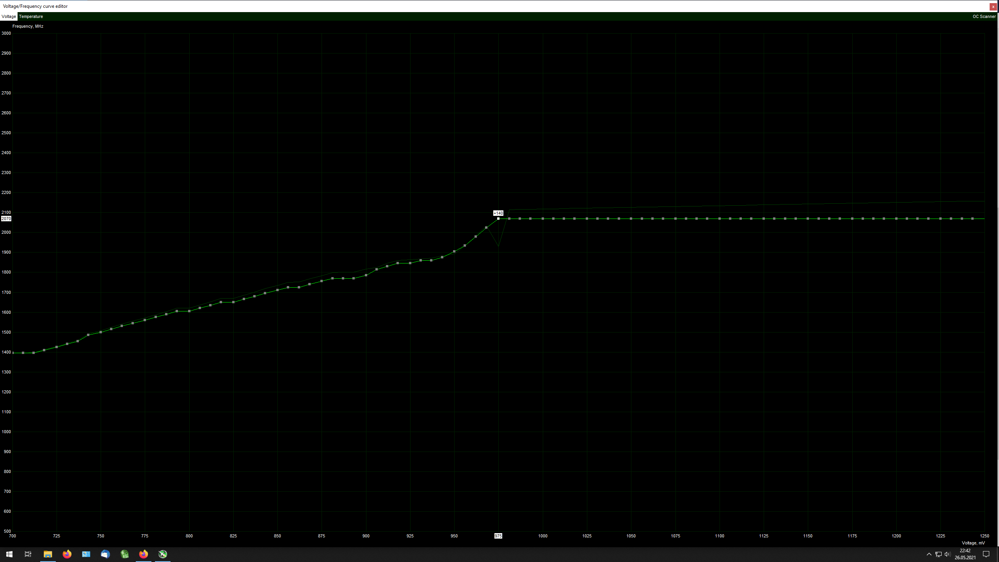Image resolution: width=999 pixels, height=562 pixels.
Task: Select the curve point at 900 mV
Action: pos(366,275)
